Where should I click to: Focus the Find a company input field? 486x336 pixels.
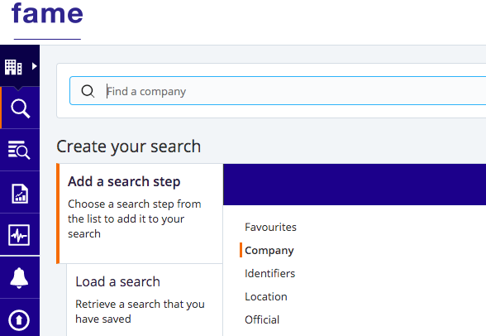pos(278,91)
